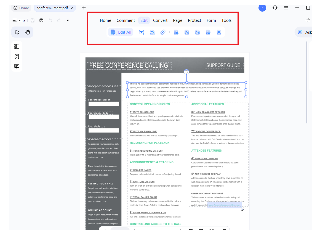Click the FREE CONFERENCE CALLING title text
The width and height of the screenshot is (312, 230).
tap(129, 65)
